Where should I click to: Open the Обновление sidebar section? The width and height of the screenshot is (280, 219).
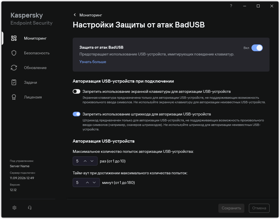35,68
